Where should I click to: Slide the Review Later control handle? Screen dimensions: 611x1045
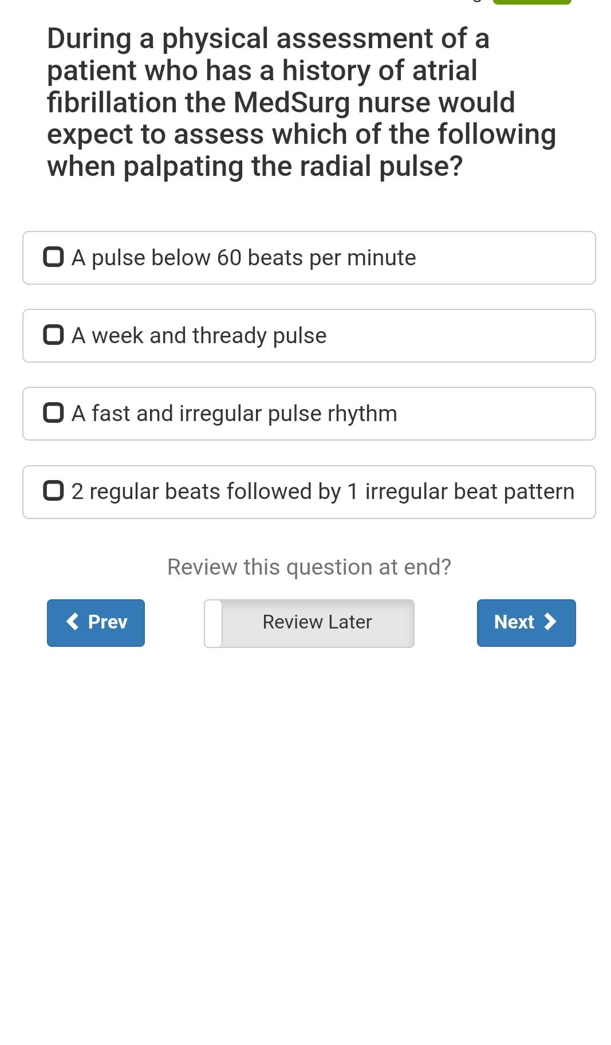(214, 623)
